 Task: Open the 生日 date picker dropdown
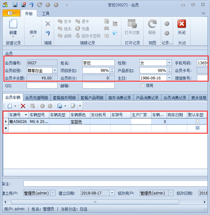(169, 78)
